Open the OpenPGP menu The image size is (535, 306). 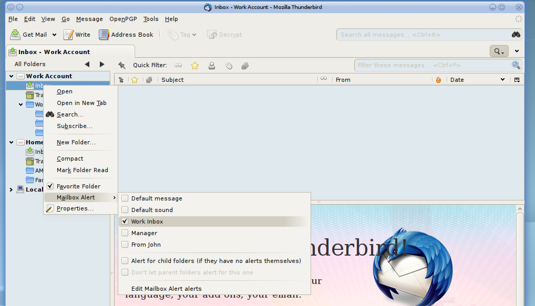coord(122,19)
